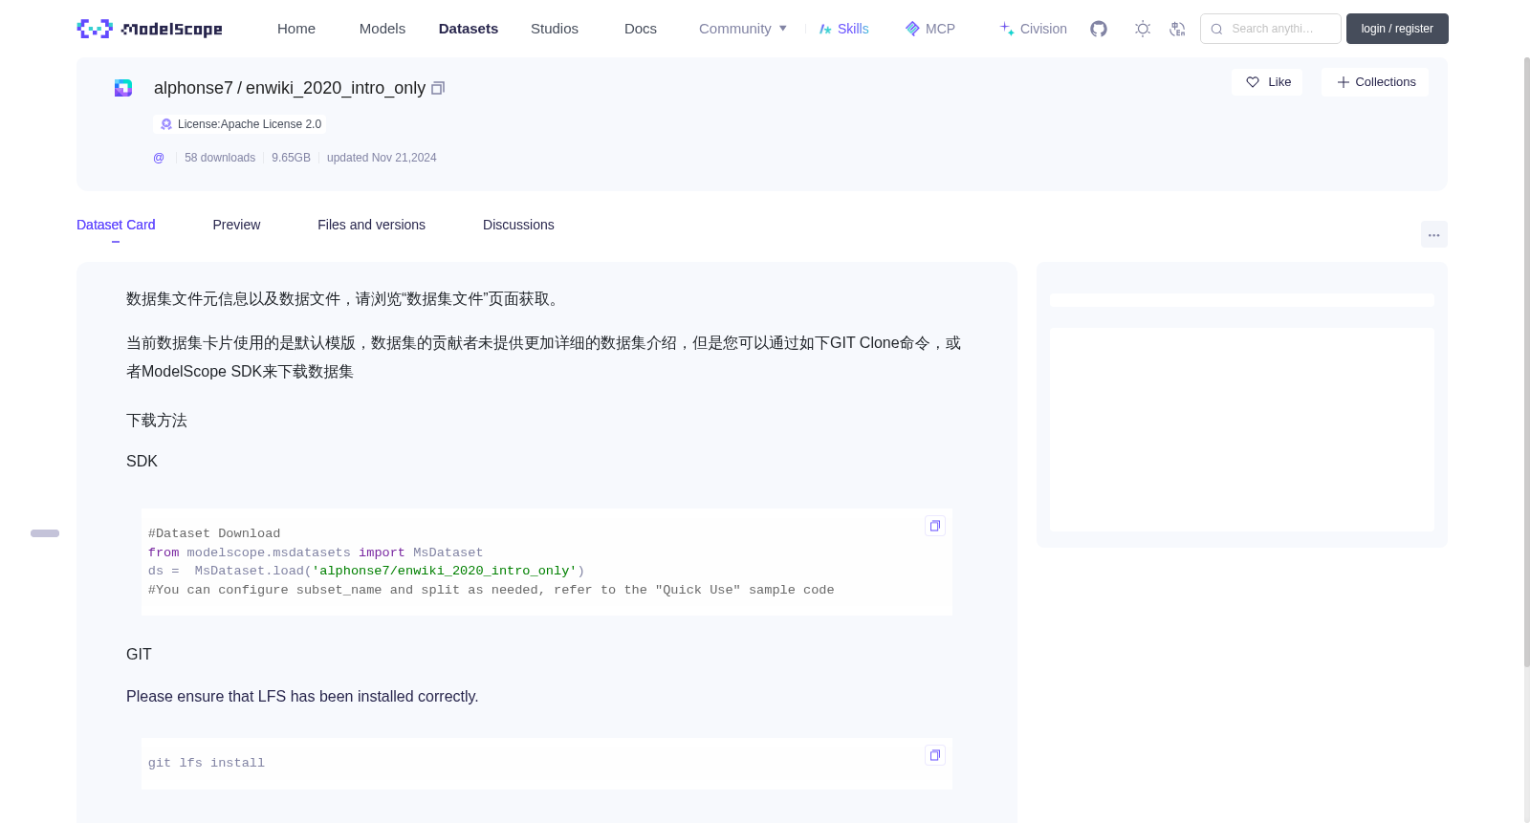Open the Skills link

coord(843,29)
